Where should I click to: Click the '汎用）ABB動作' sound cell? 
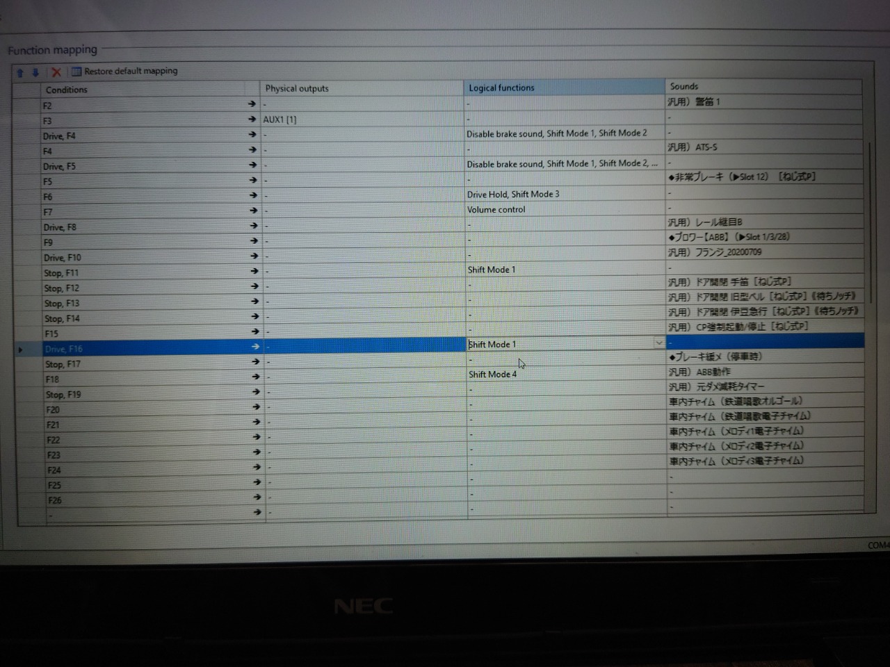(765, 372)
